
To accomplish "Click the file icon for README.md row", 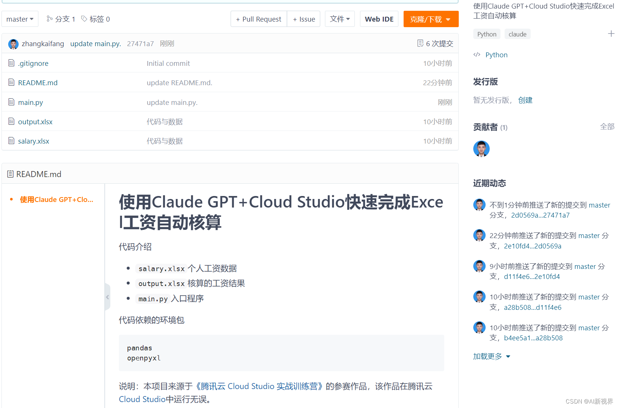I will pyautogui.click(x=12, y=82).
